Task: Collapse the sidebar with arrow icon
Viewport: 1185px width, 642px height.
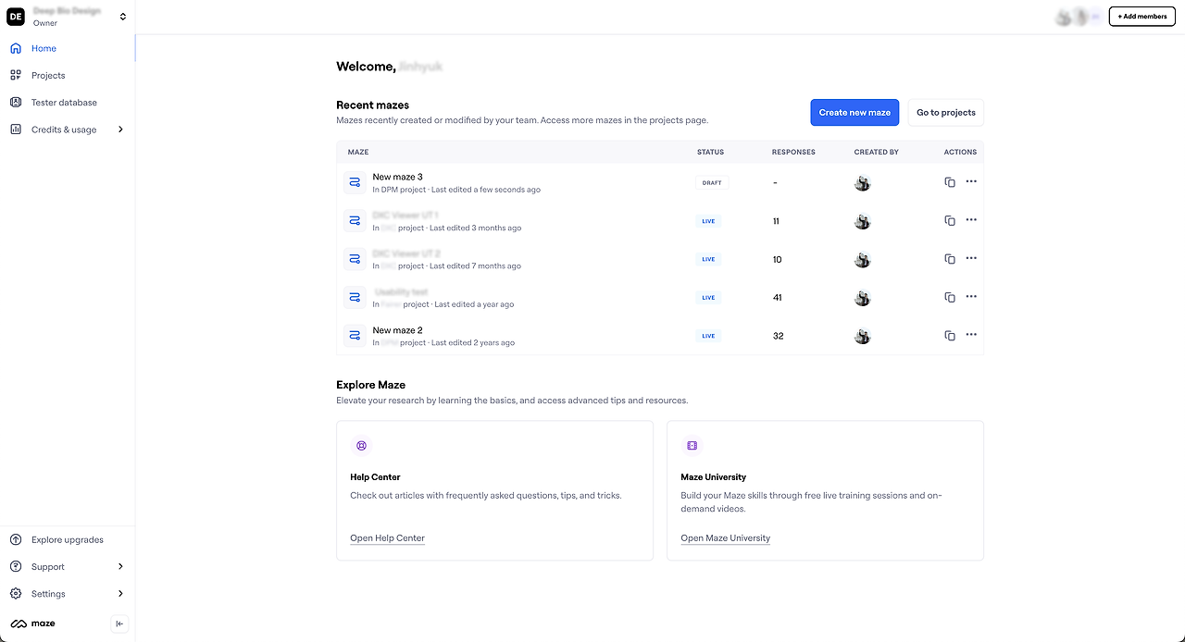Action: [119, 623]
